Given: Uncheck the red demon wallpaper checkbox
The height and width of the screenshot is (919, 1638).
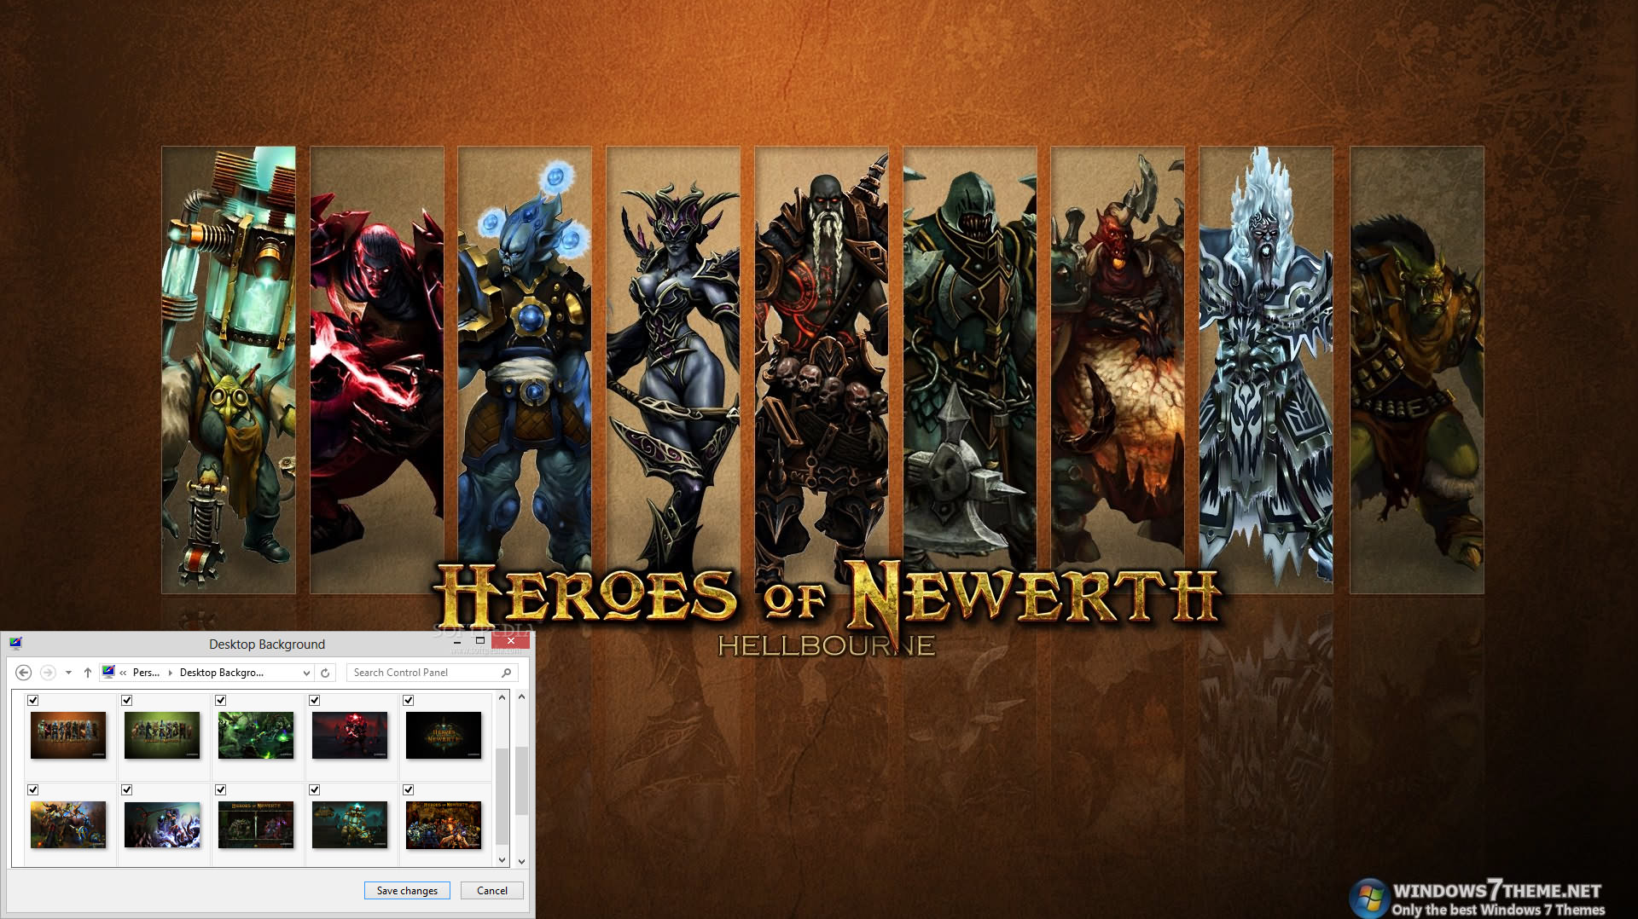Looking at the screenshot, I should pos(314,700).
